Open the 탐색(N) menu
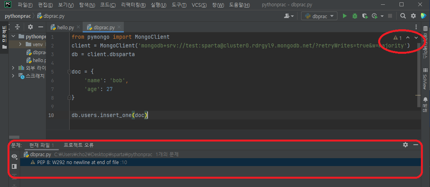Image resolution: width=430 pixels, height=187 pixels. 87,5
